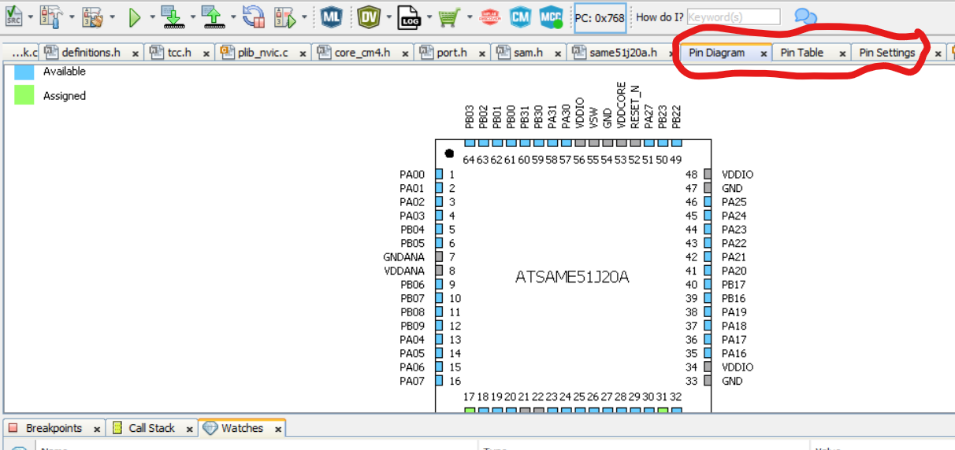Open dropdown next to Program Device icon
Image resolution: width=955 pixels, height=450 pixels.
[191, 17]
